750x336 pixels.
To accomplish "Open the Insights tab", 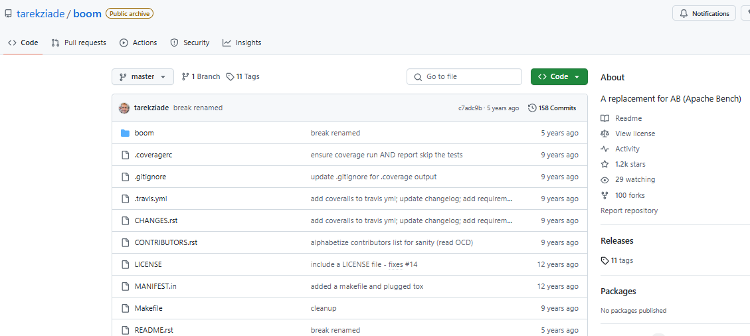I will (x=242, y=42).
